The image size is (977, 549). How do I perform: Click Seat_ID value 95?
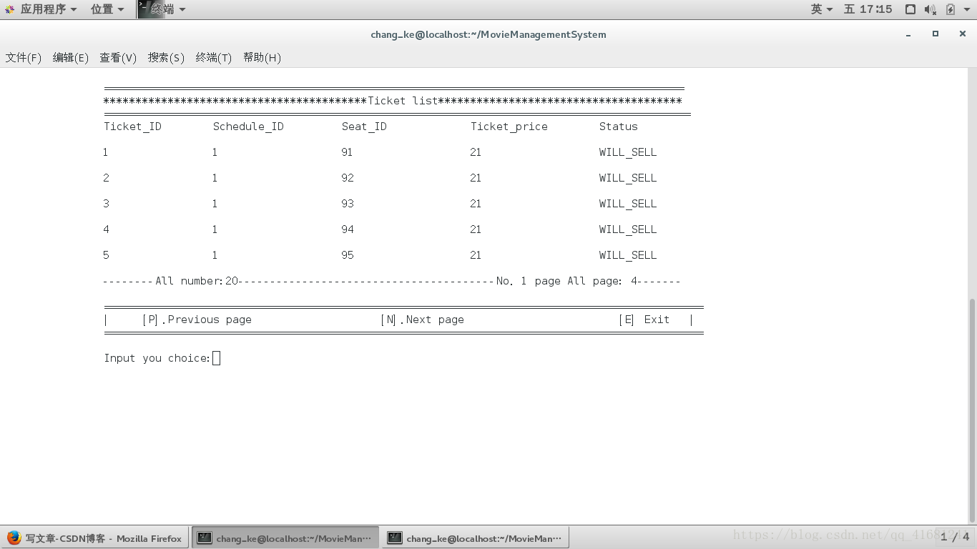(x=348, y=255)
